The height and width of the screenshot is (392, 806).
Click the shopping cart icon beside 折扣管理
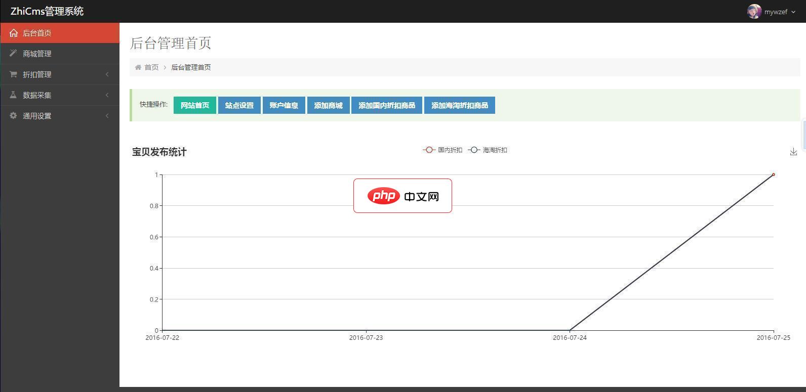13,74
